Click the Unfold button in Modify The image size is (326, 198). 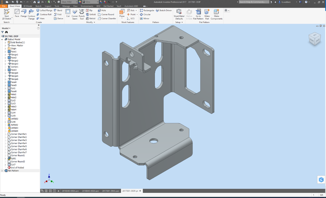coord(91,15)
